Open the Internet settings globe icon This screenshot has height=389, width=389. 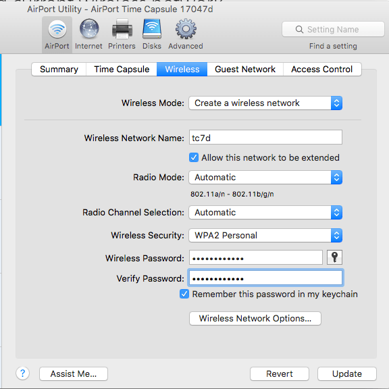89,34
